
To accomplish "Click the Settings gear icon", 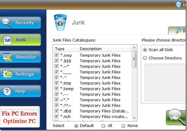I will pos(7,74).
